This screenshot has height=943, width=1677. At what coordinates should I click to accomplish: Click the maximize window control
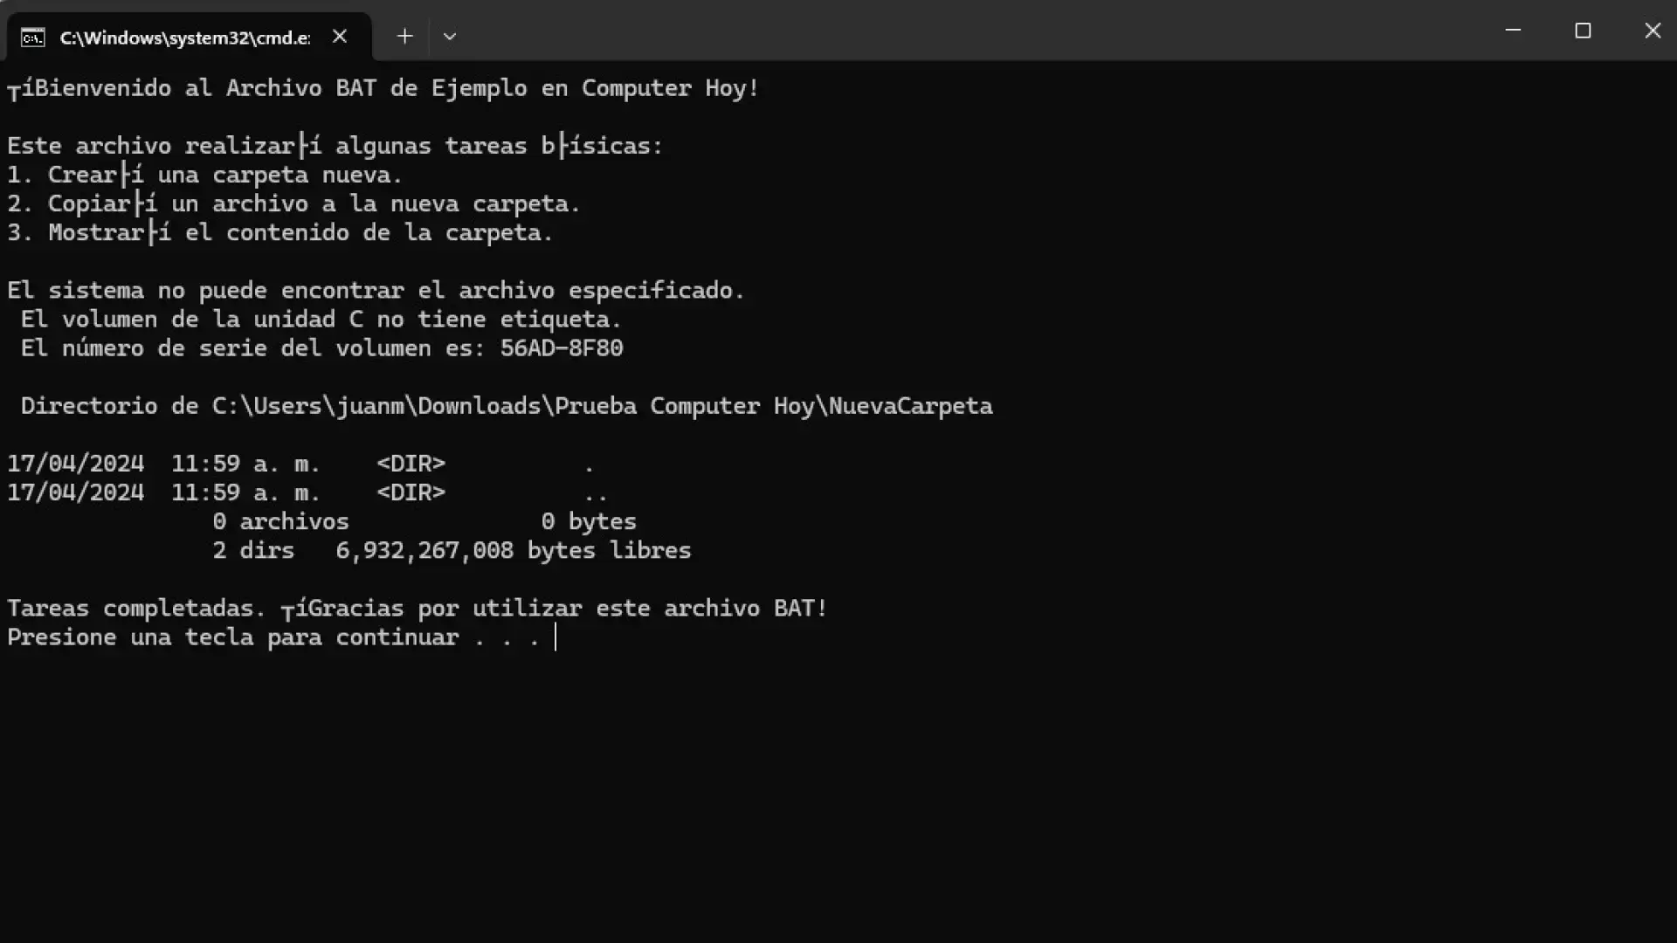click(1583, 31)
